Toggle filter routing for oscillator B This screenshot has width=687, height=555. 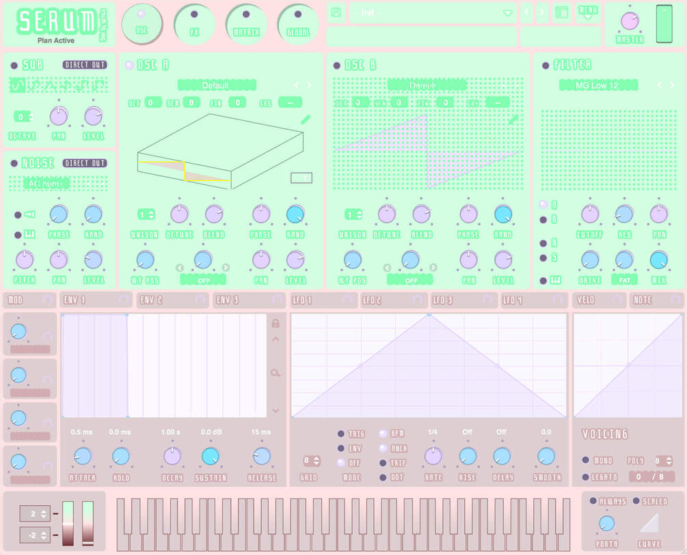[543, 220]
